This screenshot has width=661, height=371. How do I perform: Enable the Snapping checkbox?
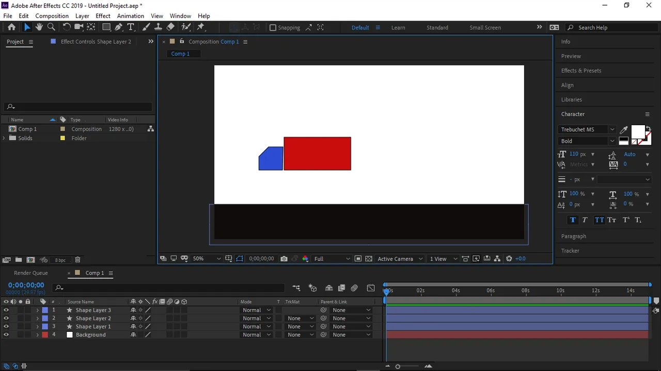coord(273,28)
